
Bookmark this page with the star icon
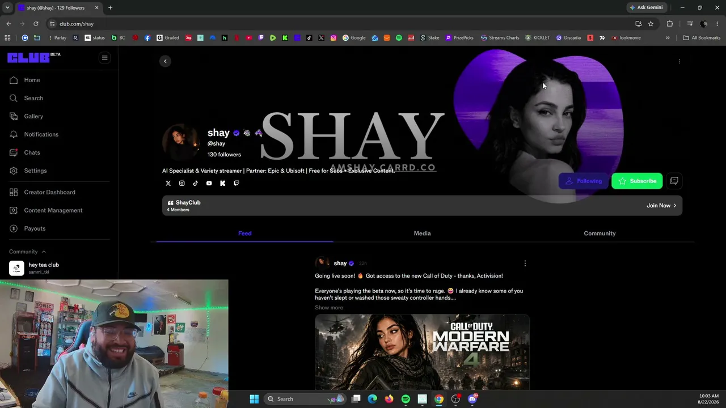651,24
